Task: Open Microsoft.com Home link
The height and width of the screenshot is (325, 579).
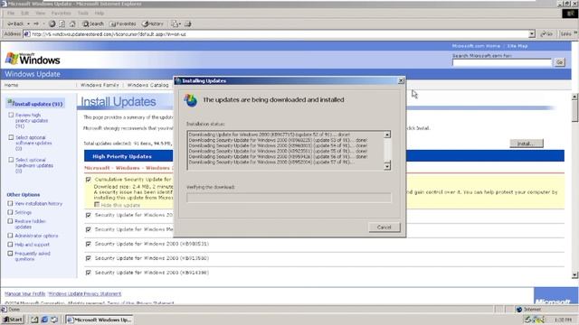Action: (x=476, y=46)
